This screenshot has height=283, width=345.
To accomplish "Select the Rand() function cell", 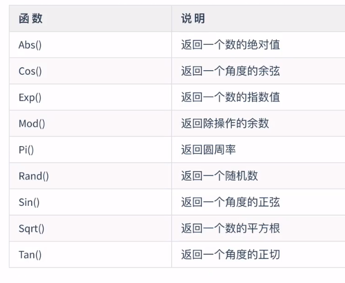I will coord(33,176).
